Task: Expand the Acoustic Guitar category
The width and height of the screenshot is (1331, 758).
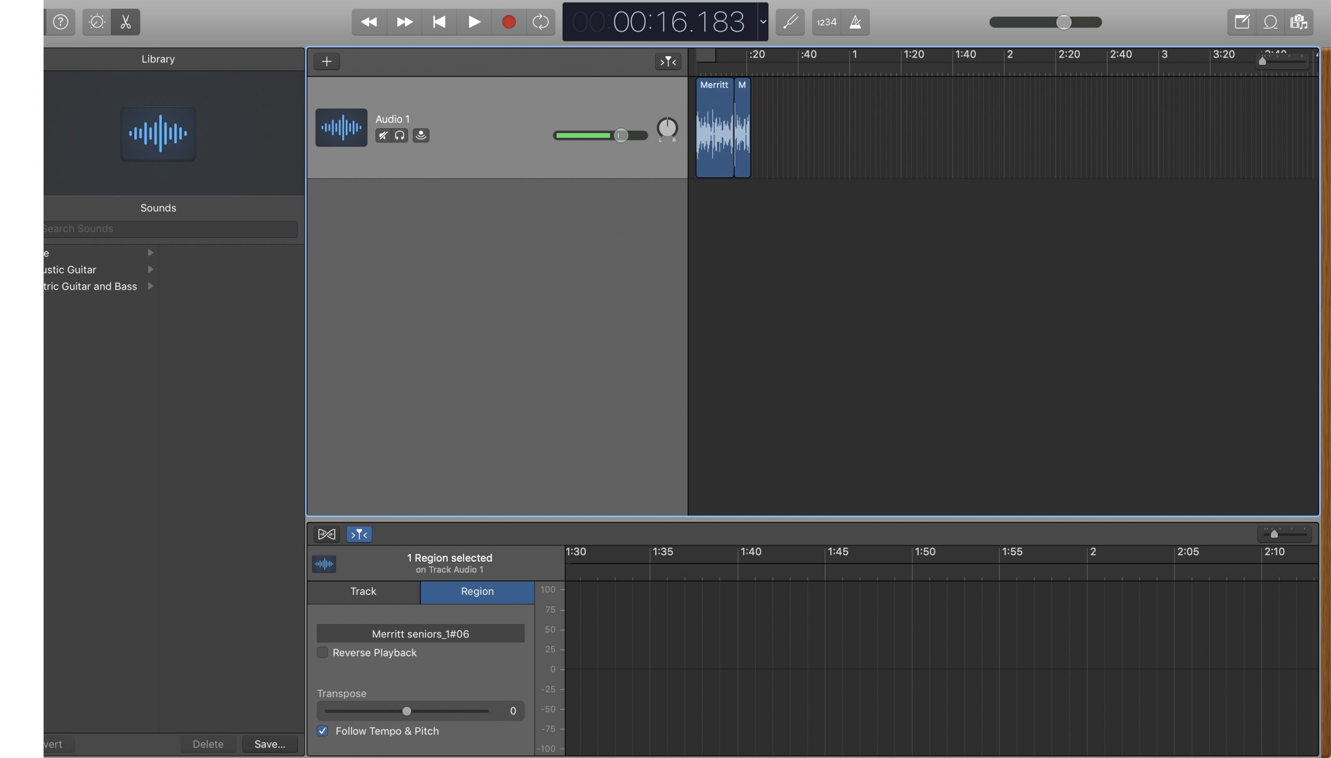Action: 150,270
